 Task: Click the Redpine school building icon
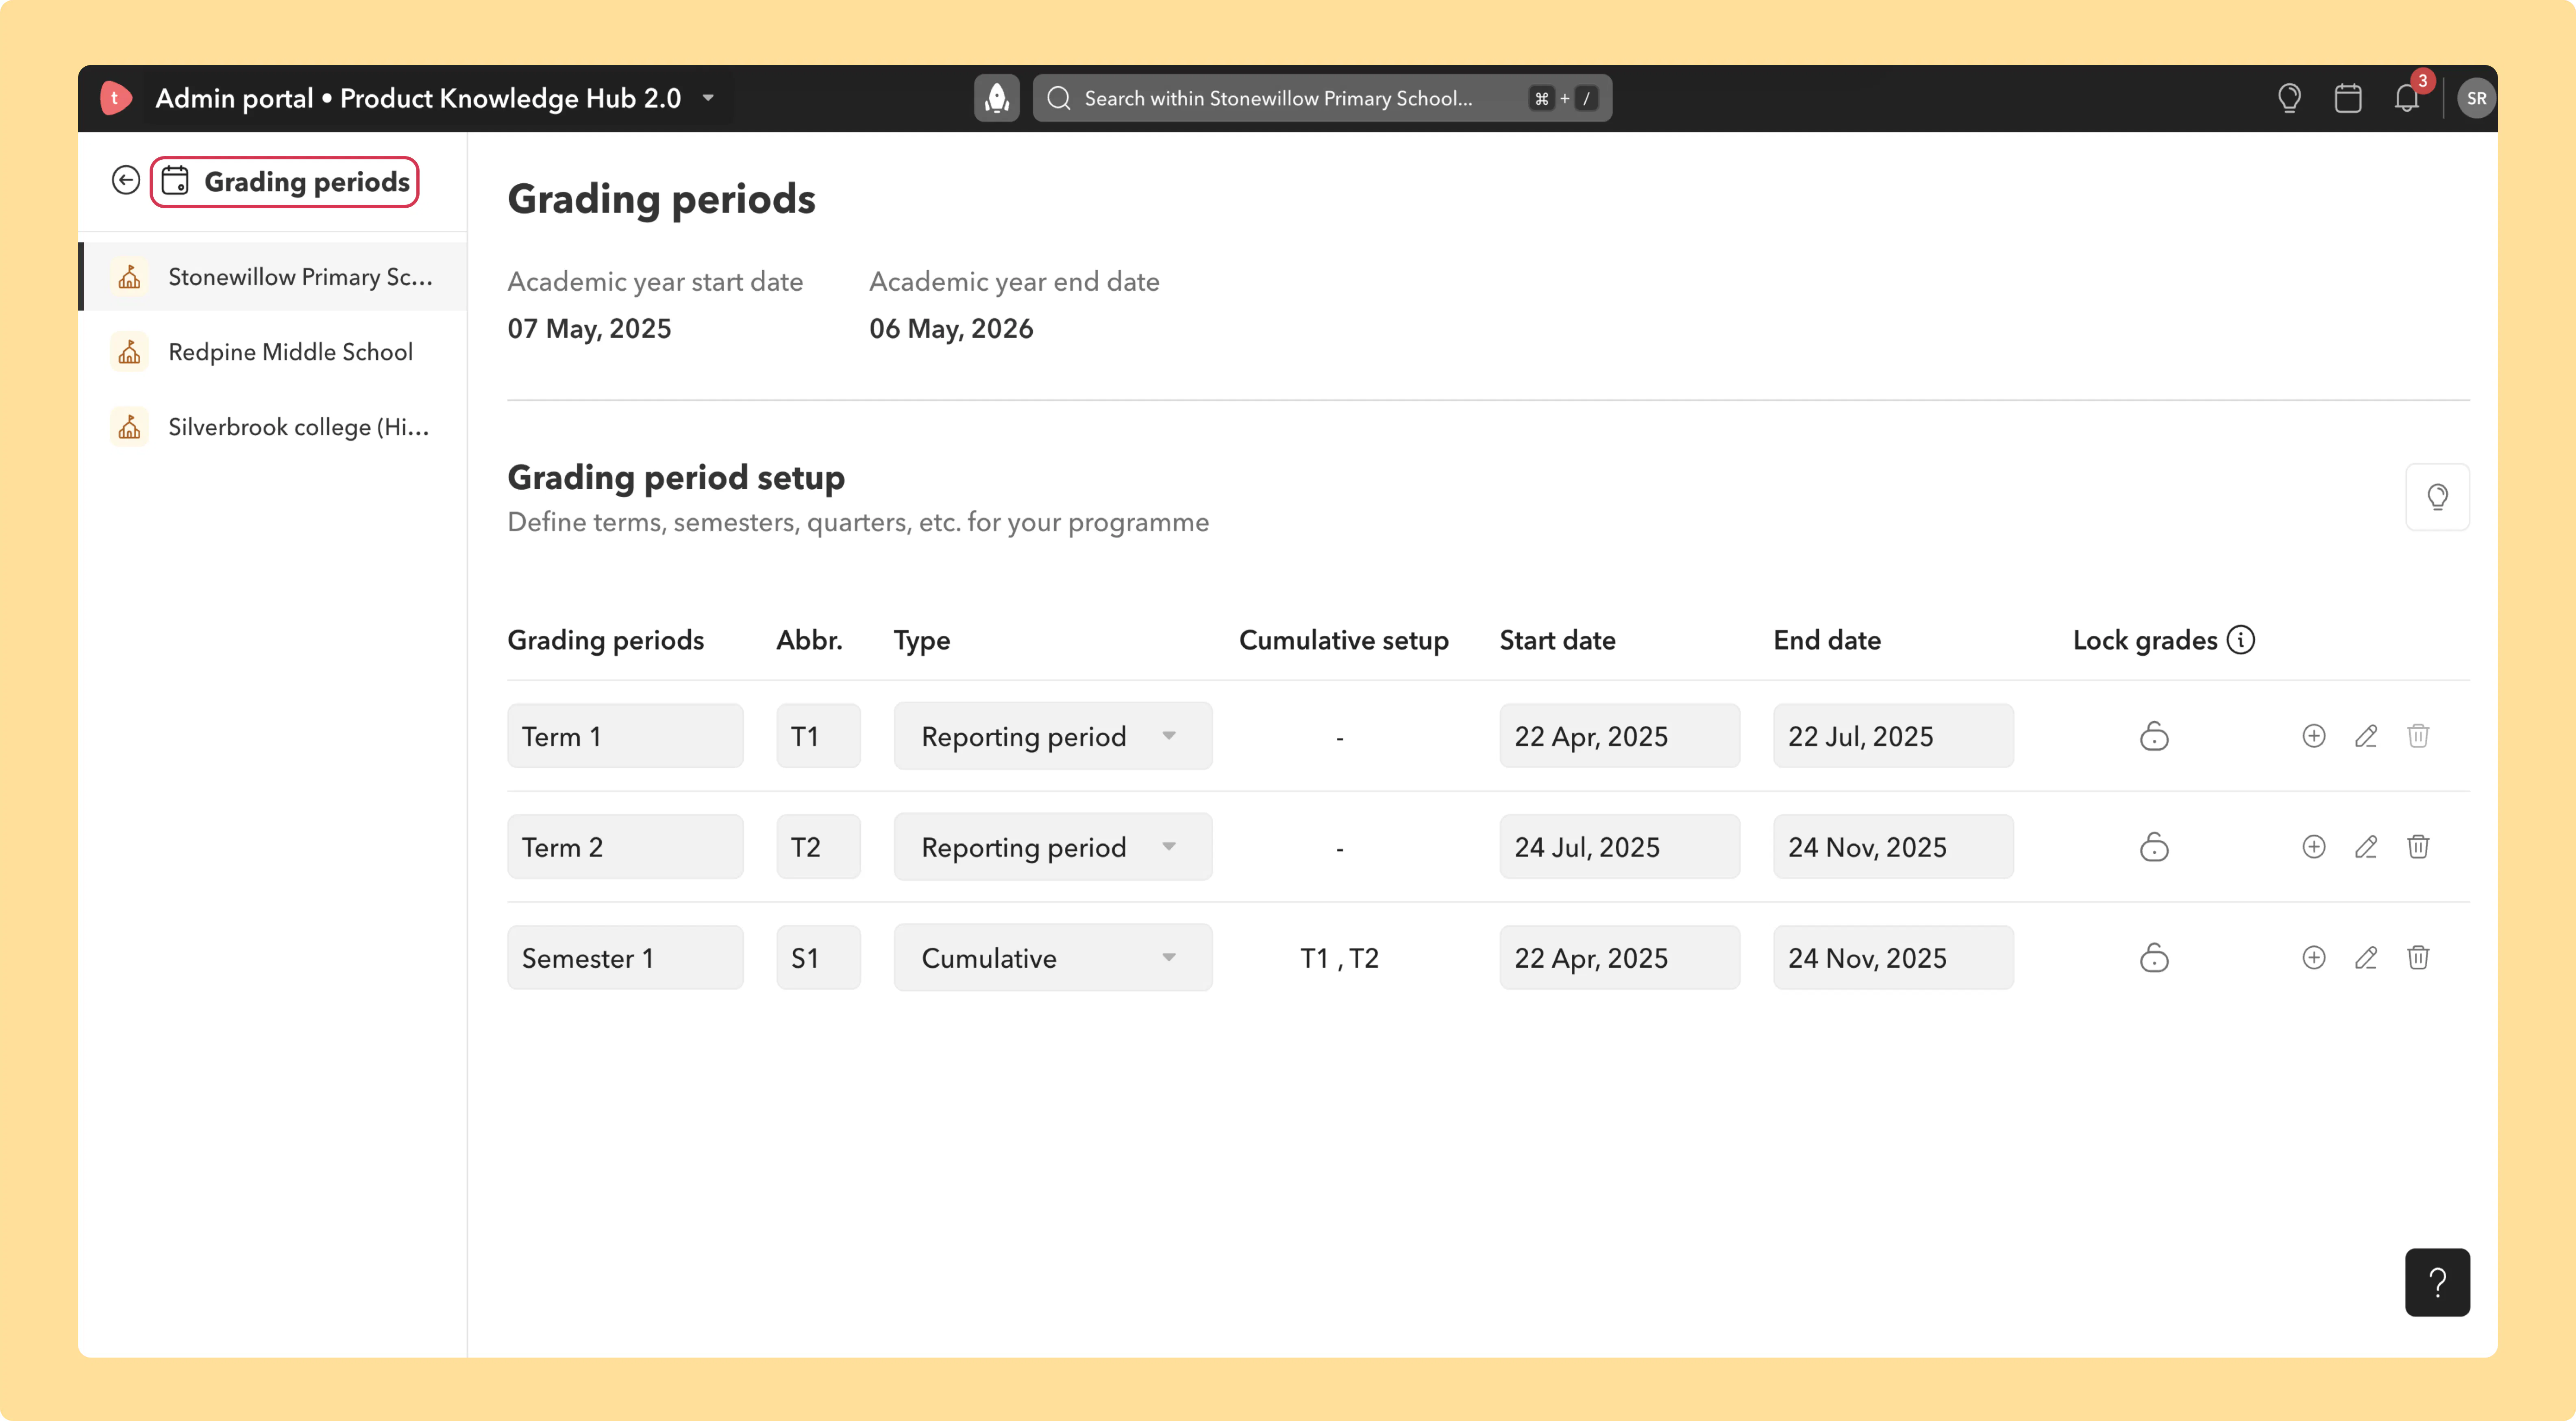[x=129, y=352]
